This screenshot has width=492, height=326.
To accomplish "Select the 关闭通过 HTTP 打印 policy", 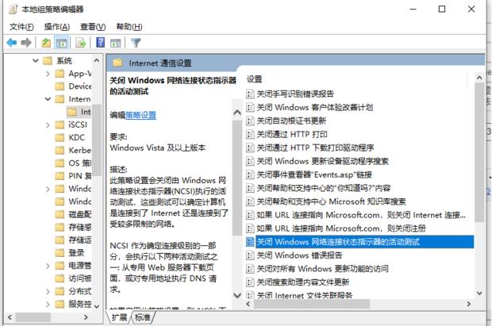I will (x=292, y=134).
